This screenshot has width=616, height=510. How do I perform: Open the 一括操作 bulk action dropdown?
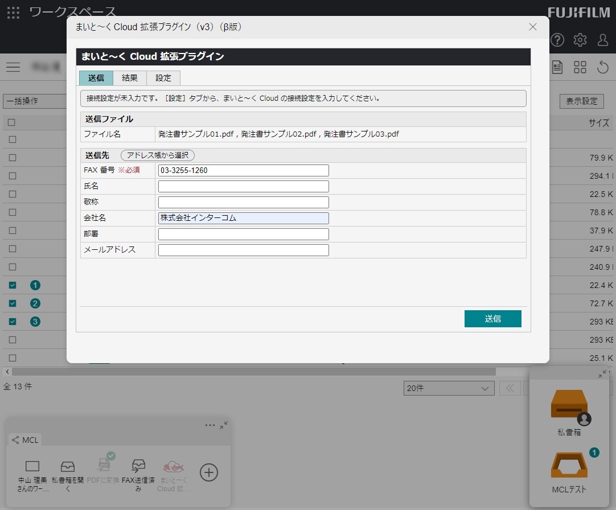[x=34, y=101]
